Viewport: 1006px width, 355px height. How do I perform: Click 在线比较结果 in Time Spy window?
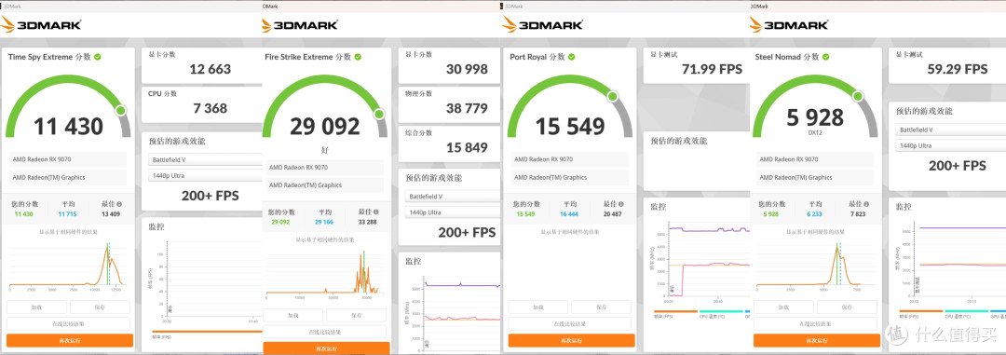tap(68, 324)
